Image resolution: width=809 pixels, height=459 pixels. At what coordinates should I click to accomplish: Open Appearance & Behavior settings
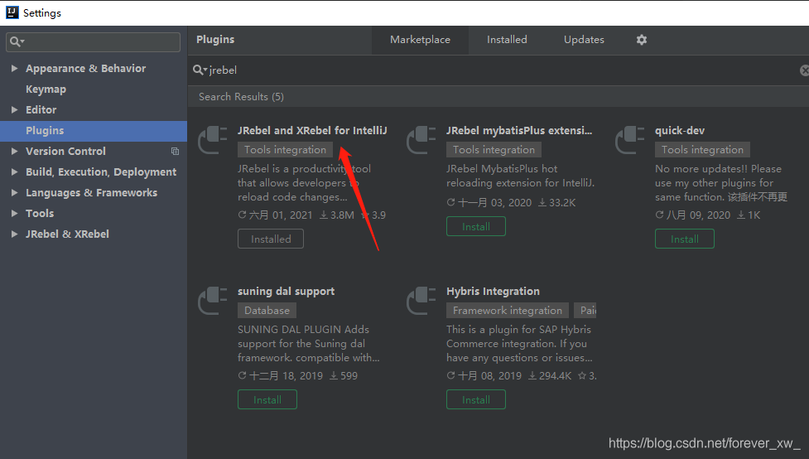pyautogui.click(x=85, y=69)
